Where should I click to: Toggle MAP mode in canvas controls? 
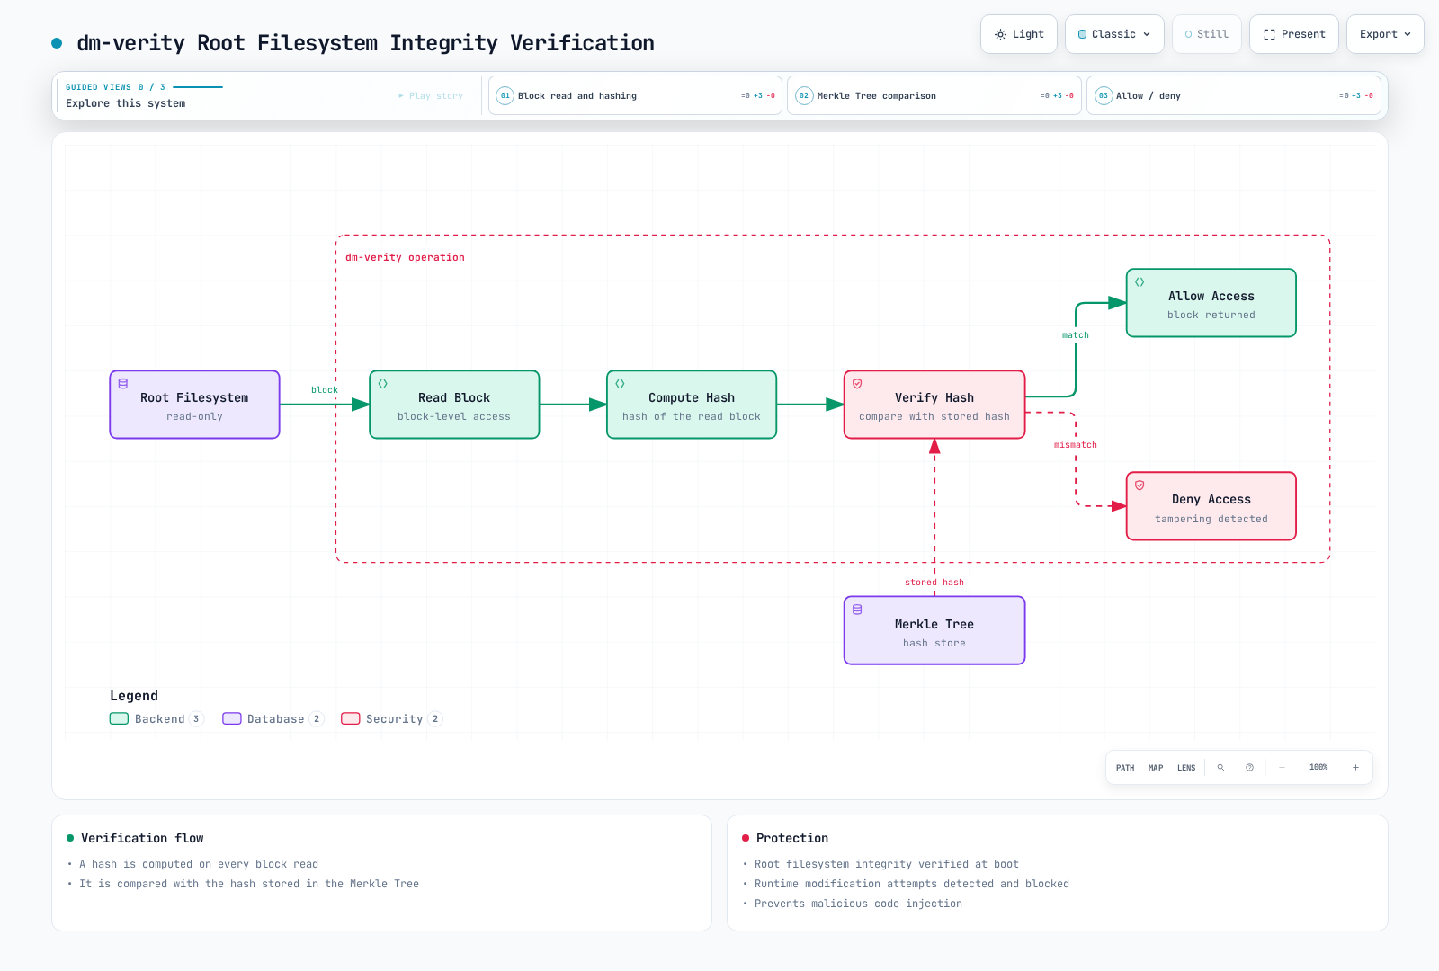click(1156, 768)
